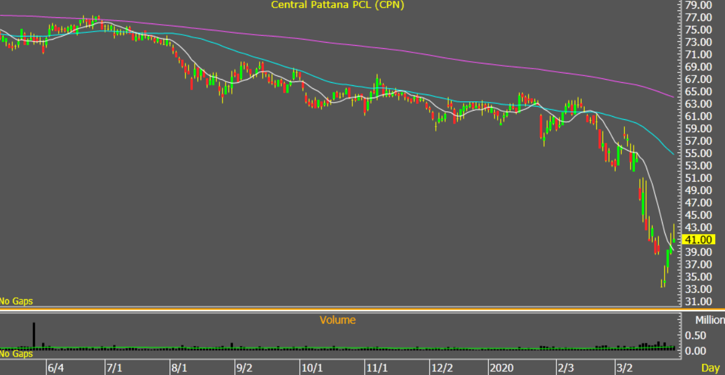Viewport: 725px width, 375px height.
Task: Click the Million volume unit label
Action: [x=710, y=320]
